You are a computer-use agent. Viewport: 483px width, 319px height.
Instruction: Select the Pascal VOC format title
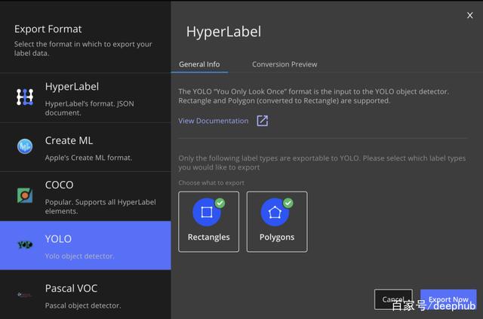coord(71,289)
